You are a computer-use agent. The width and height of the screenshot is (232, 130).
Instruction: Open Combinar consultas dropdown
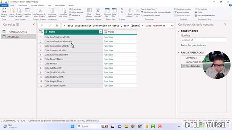click(x=183, y=9)
